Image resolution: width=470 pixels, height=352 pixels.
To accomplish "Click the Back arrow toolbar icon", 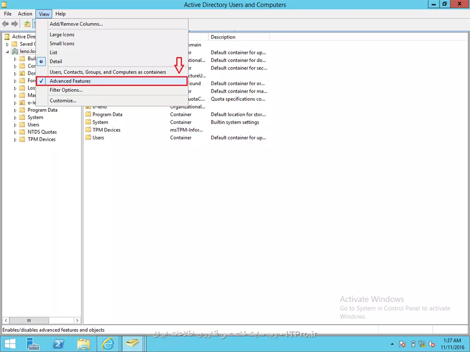I will pyautogui.click(x=6, y=24).
